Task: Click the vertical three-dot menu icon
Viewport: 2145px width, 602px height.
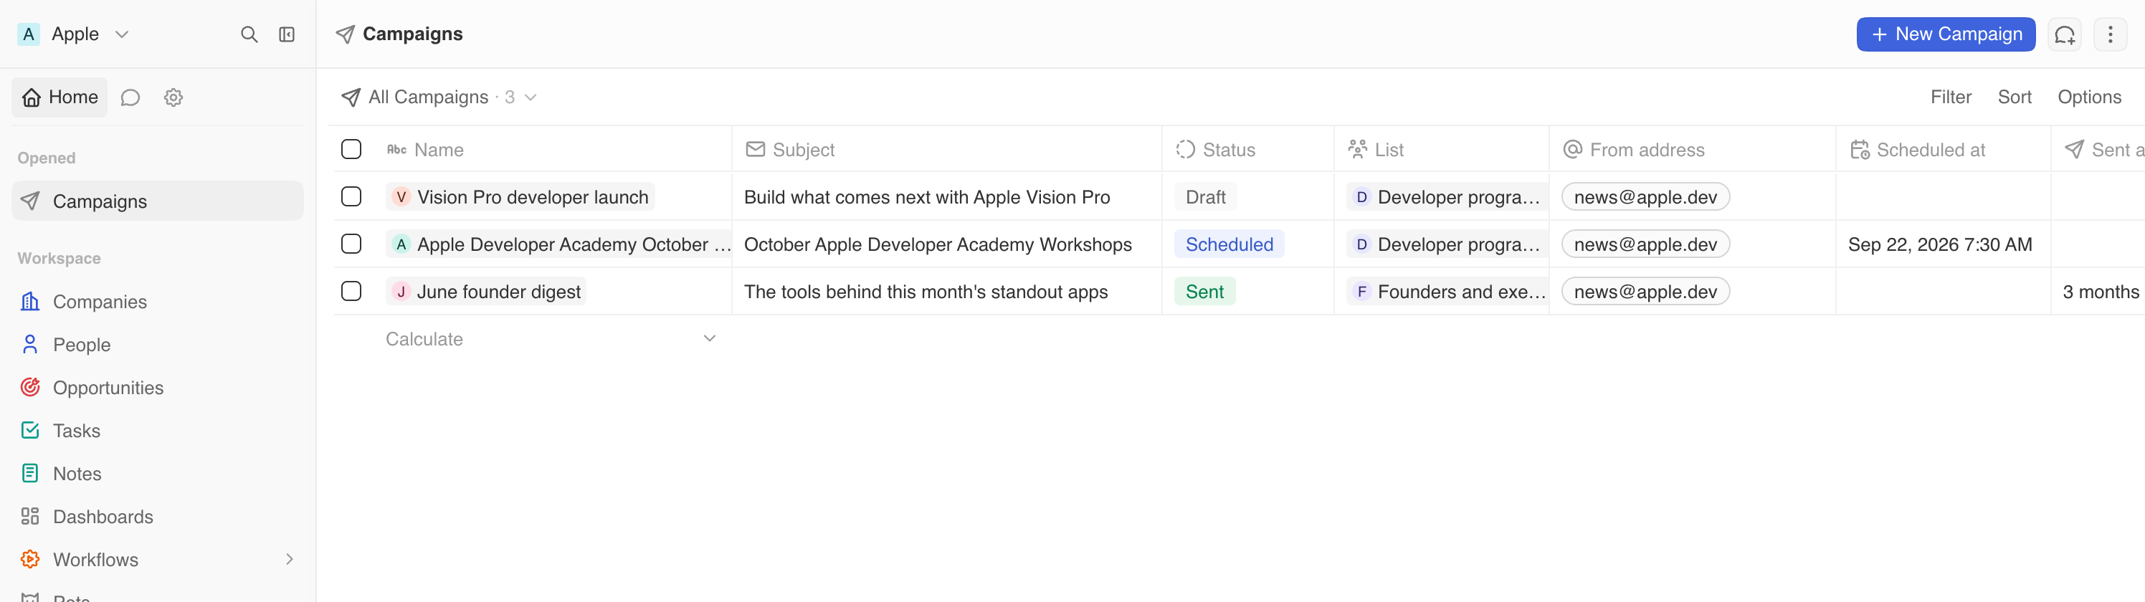Action: coord(2109,34)
